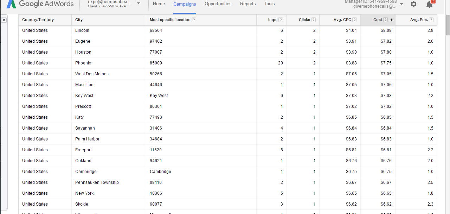Click help icon beside Avg. CPC header
The image size is (450, 214).
pos(354,20)
